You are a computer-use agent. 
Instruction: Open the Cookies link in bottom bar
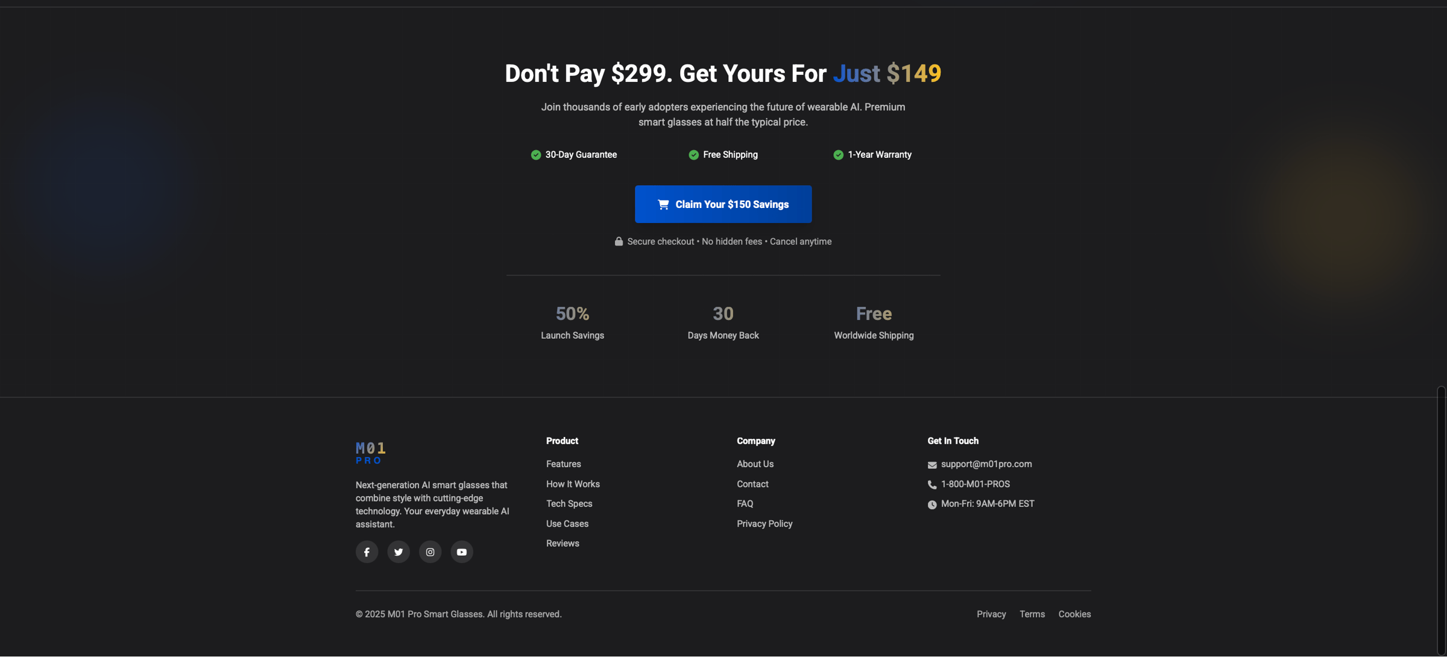click(x=1074, y=614)
